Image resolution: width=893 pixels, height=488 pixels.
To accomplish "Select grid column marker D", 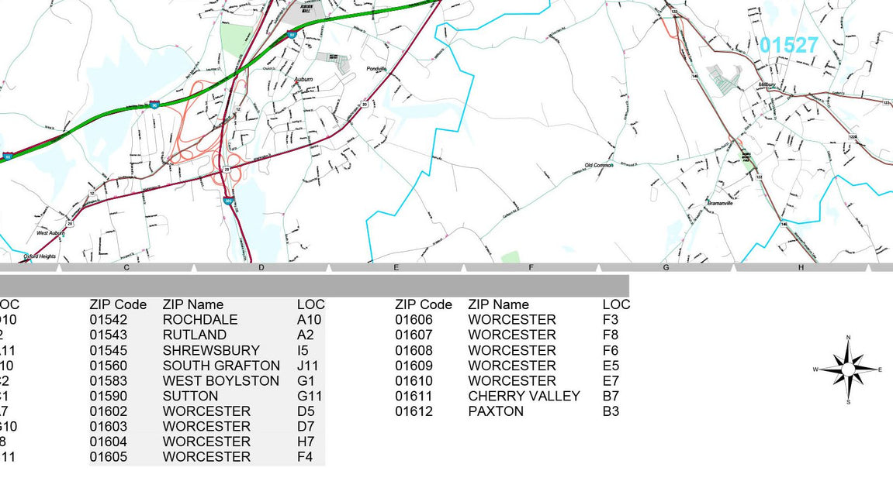I will (261, 268).
